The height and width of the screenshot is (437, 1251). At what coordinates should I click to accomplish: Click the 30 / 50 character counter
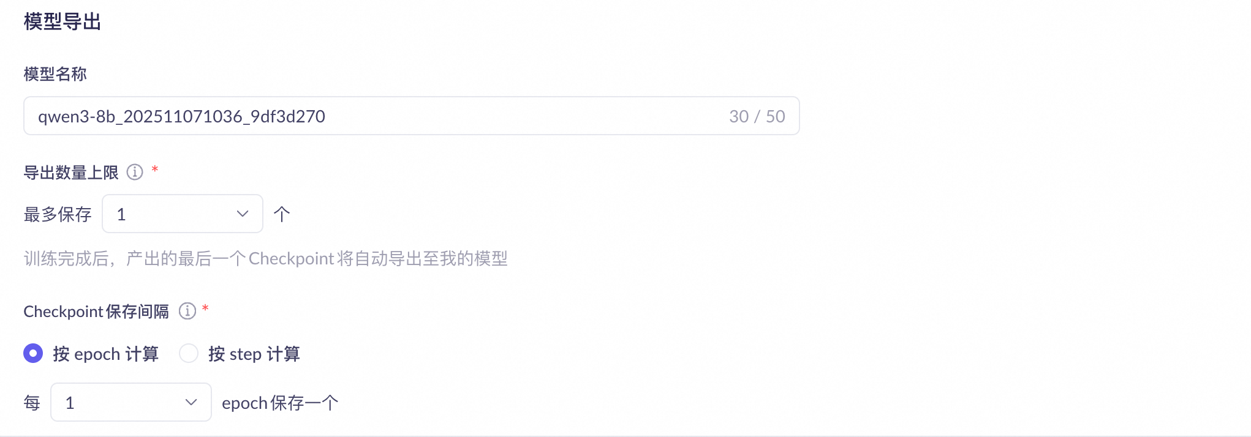[x=757, y=116]
